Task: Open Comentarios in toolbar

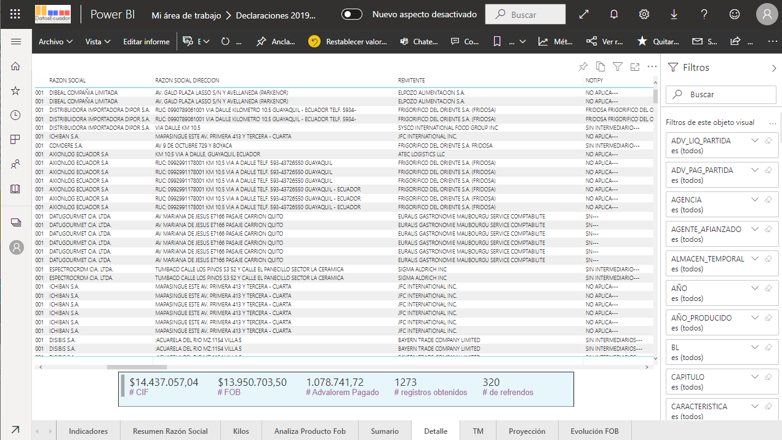Action: pyautogui.click(x=465, y=41)
